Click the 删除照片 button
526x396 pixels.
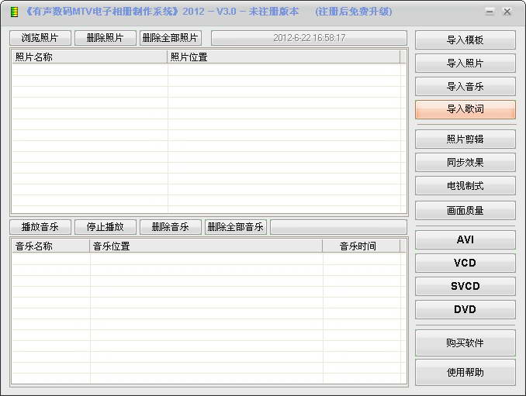click(106, 38)
